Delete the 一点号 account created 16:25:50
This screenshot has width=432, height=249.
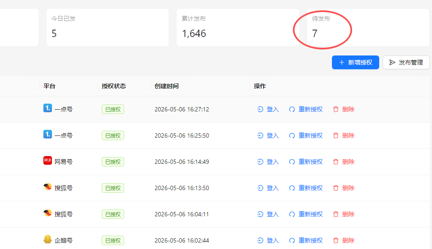tap(344, 135)
